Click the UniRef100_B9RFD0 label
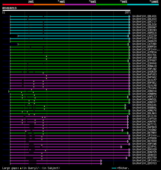Image resolution: width=161 pixels, height=170 pixels. (x=144, y=47)
